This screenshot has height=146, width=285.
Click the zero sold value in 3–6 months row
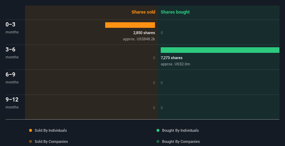tap(154, 58)
